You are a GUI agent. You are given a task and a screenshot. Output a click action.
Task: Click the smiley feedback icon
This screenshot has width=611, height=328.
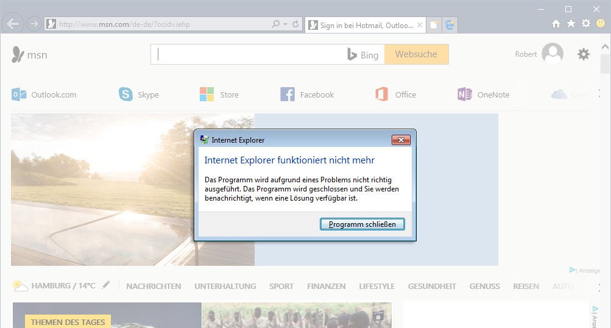[601, 23]
